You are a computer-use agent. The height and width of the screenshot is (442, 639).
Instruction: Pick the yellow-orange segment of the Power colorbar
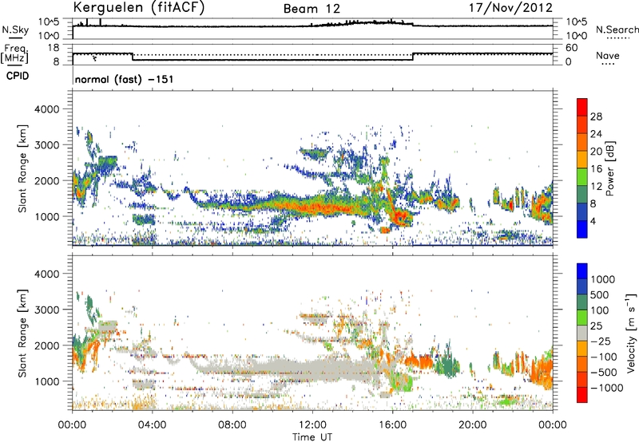(x=582, y=160)
